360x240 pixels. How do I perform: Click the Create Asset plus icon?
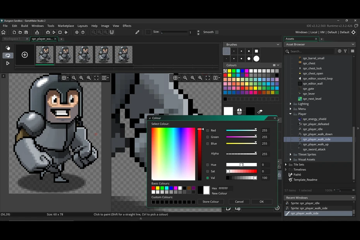pos(339,51)
